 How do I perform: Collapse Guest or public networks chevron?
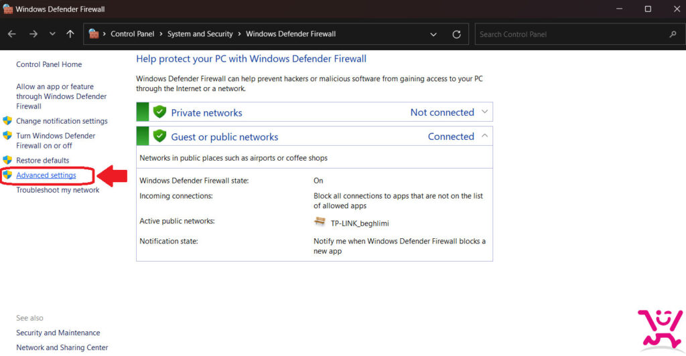[x=485, y=136]
